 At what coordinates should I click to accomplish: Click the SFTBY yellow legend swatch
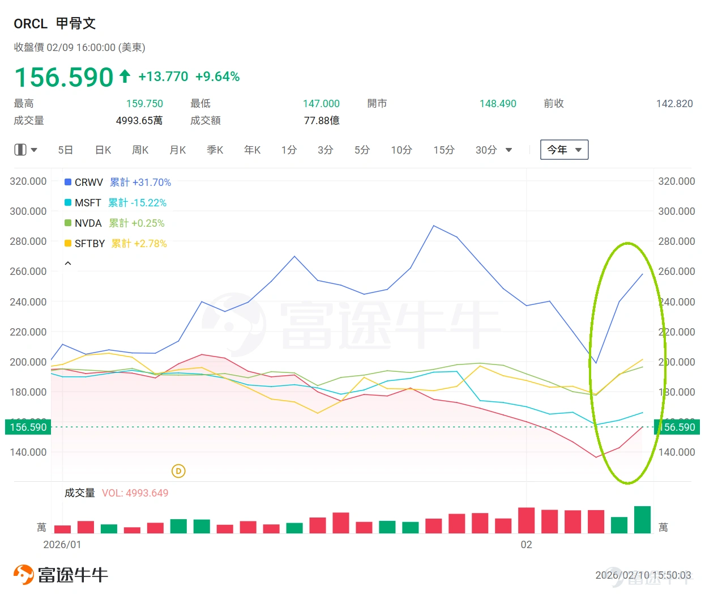point(68,243)
